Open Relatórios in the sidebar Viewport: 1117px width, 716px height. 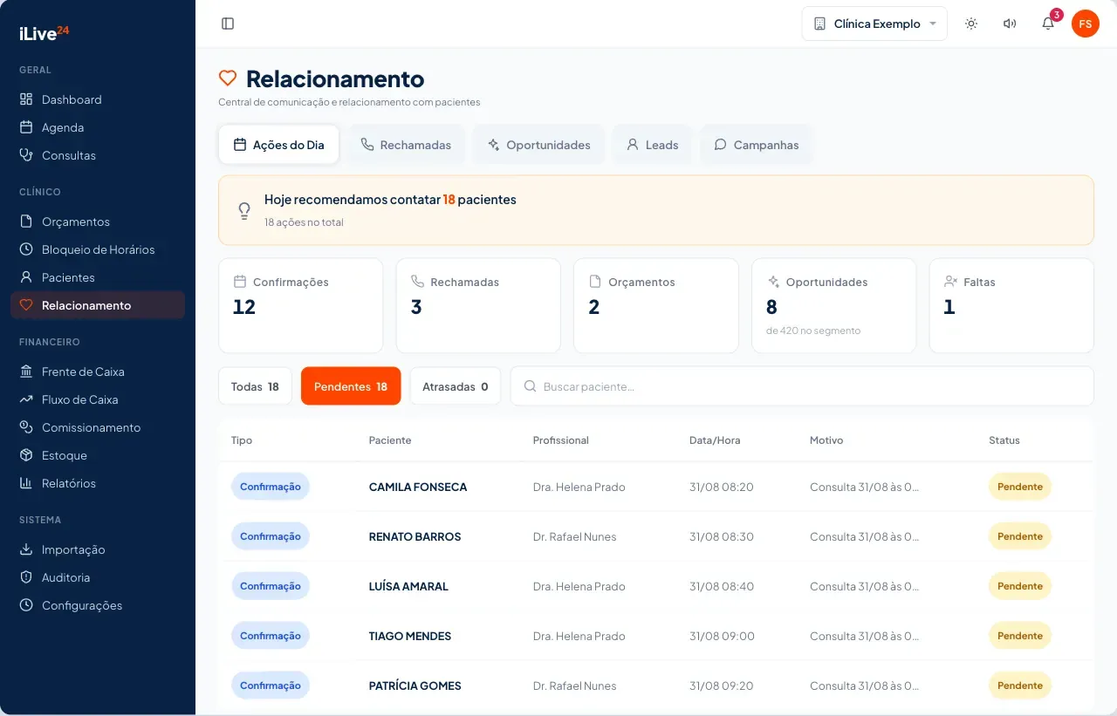(98, 483)
